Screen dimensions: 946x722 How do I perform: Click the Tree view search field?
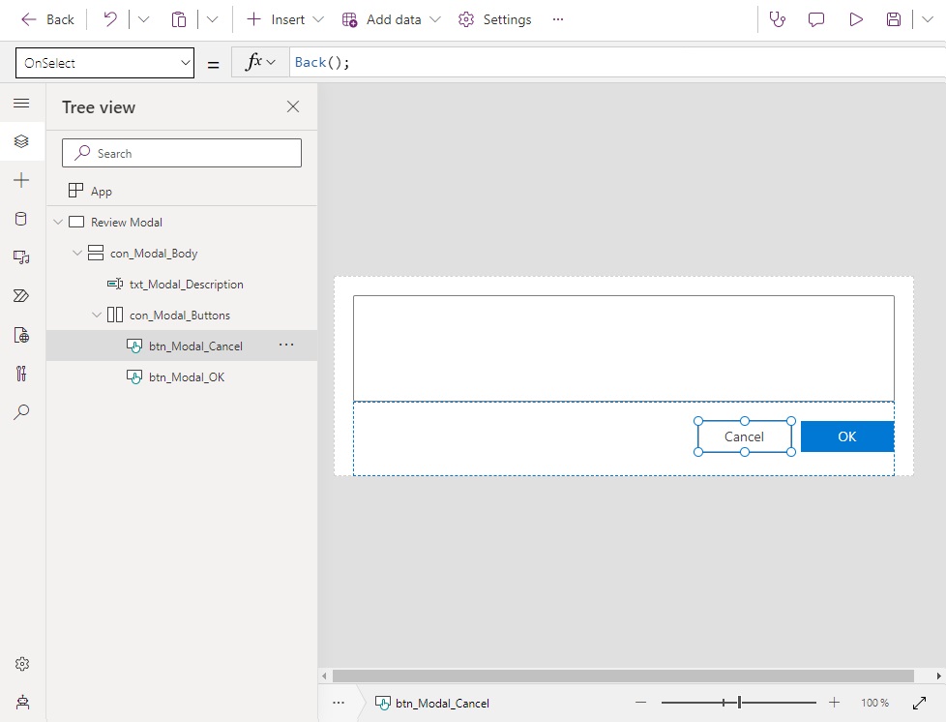pyautogui.click(x=181, y=153)
